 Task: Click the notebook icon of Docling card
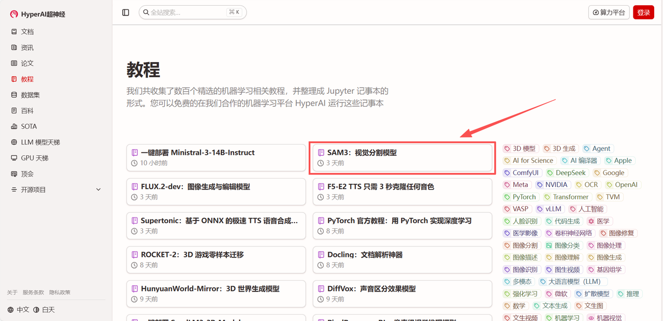pos(321,255)
